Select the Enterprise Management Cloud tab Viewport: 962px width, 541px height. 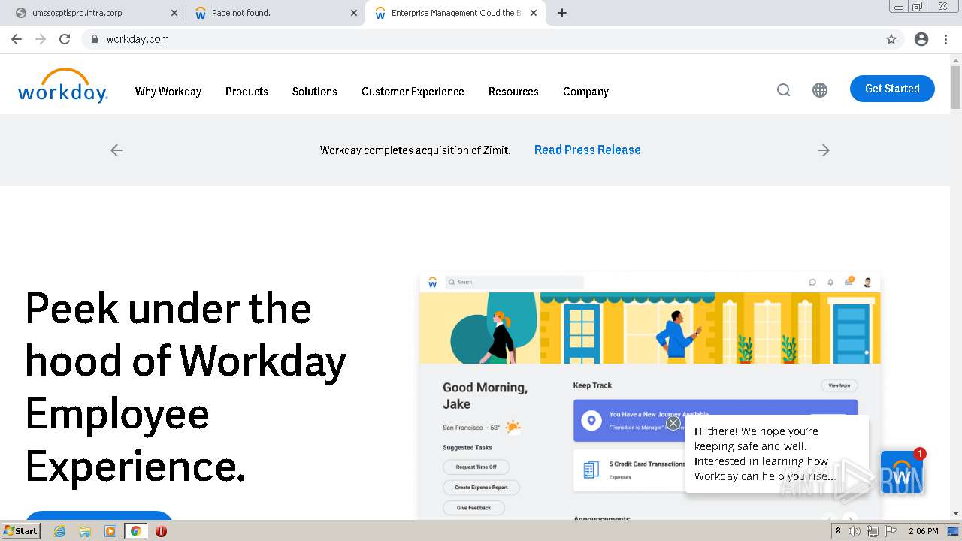(455, 13)
